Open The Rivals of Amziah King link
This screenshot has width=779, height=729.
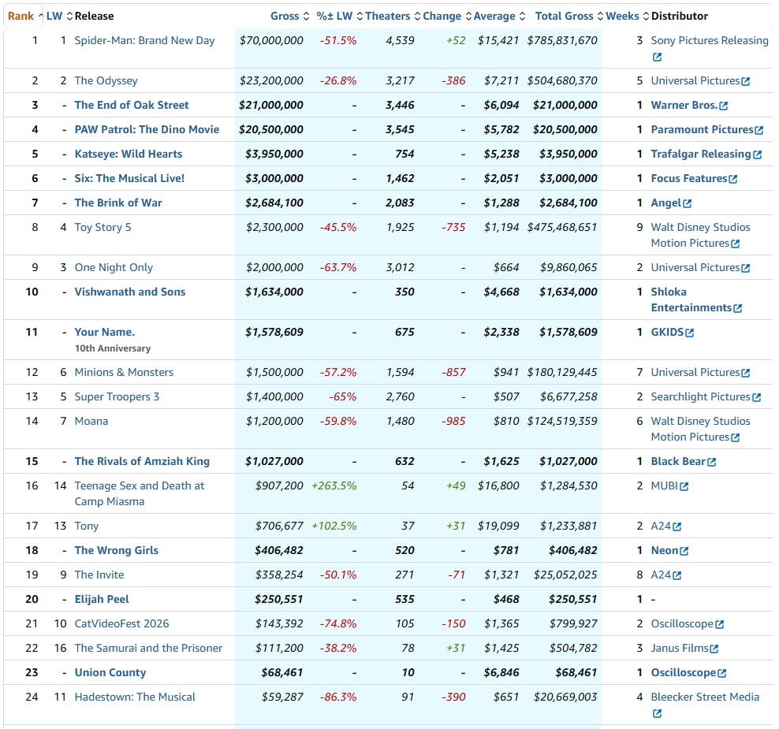click(x=142, y=461)
